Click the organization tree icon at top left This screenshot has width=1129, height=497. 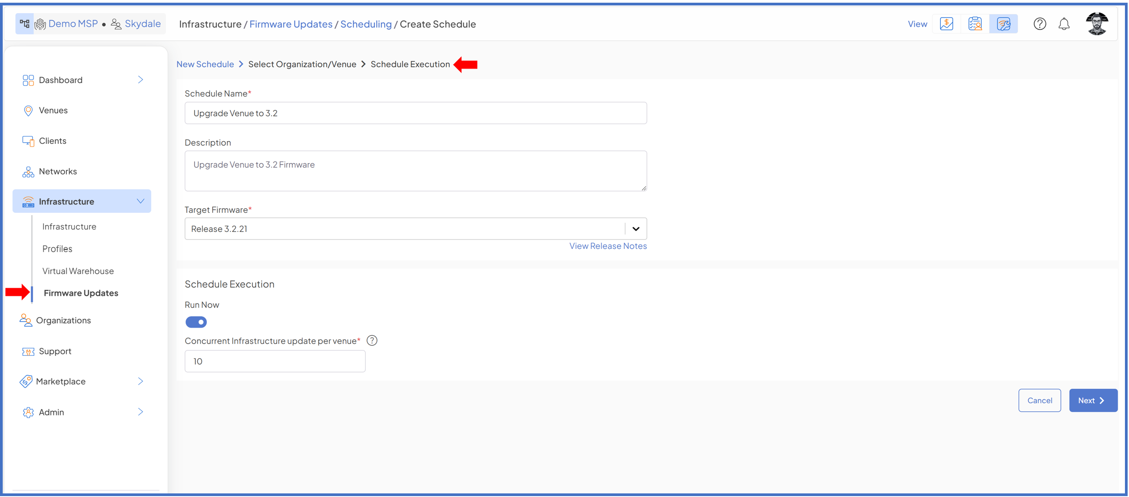(24, 24)
